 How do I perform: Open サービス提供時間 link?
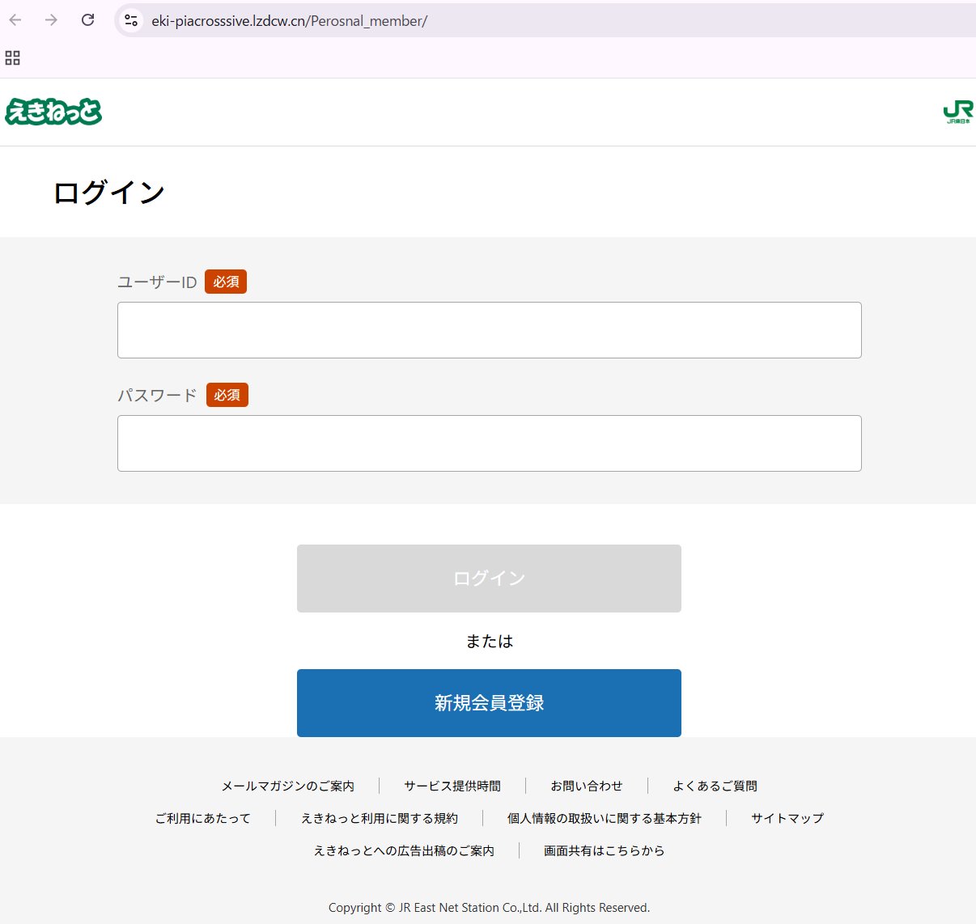tap(452, 786)
